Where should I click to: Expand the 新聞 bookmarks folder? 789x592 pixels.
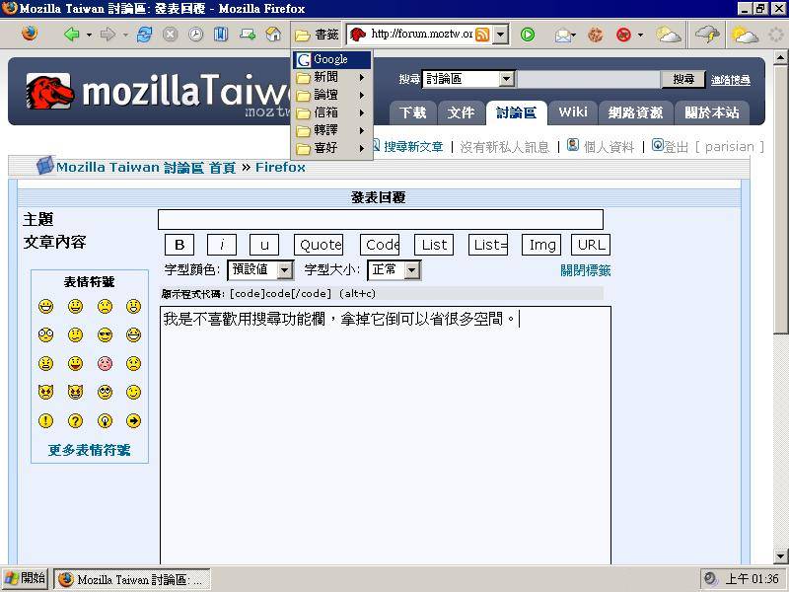tap(332, 77)
